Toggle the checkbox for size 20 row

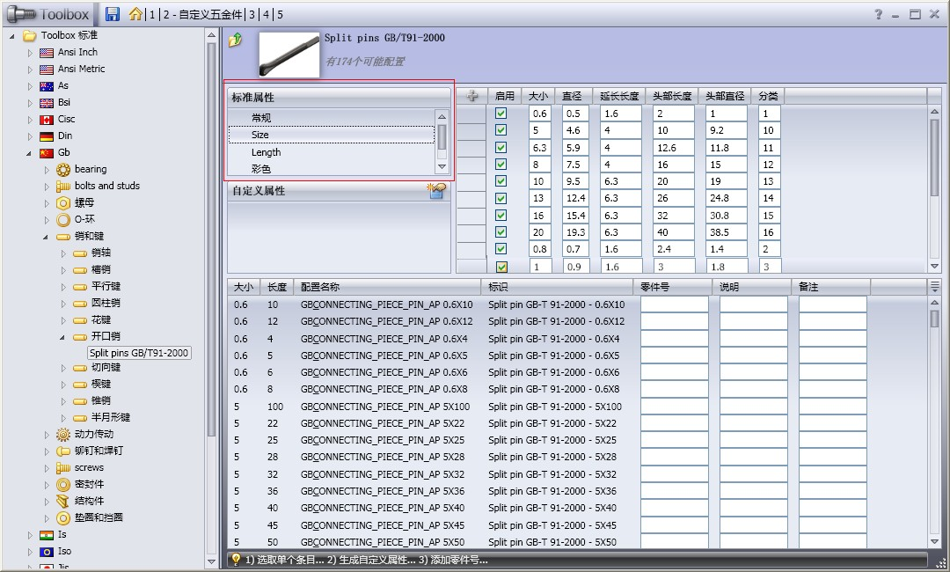point(501,232)
